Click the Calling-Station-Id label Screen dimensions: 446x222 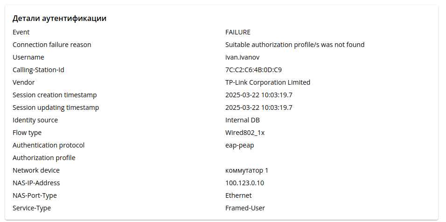[x=38, y=70]
